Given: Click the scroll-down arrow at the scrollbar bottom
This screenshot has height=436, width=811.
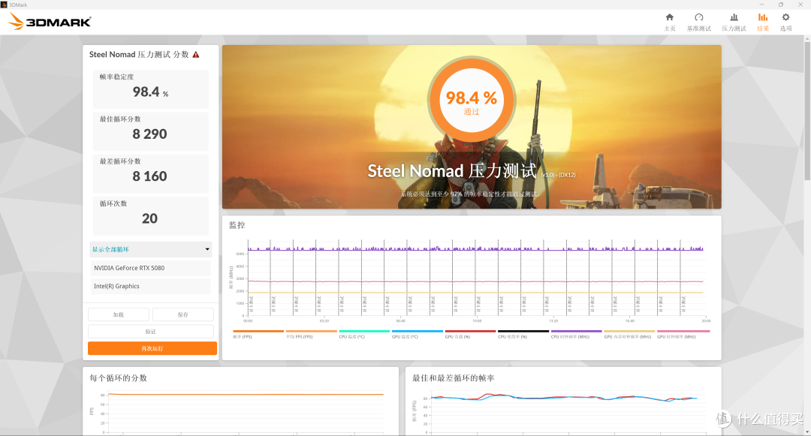Looking at the screenshot, I should [806, 431].
